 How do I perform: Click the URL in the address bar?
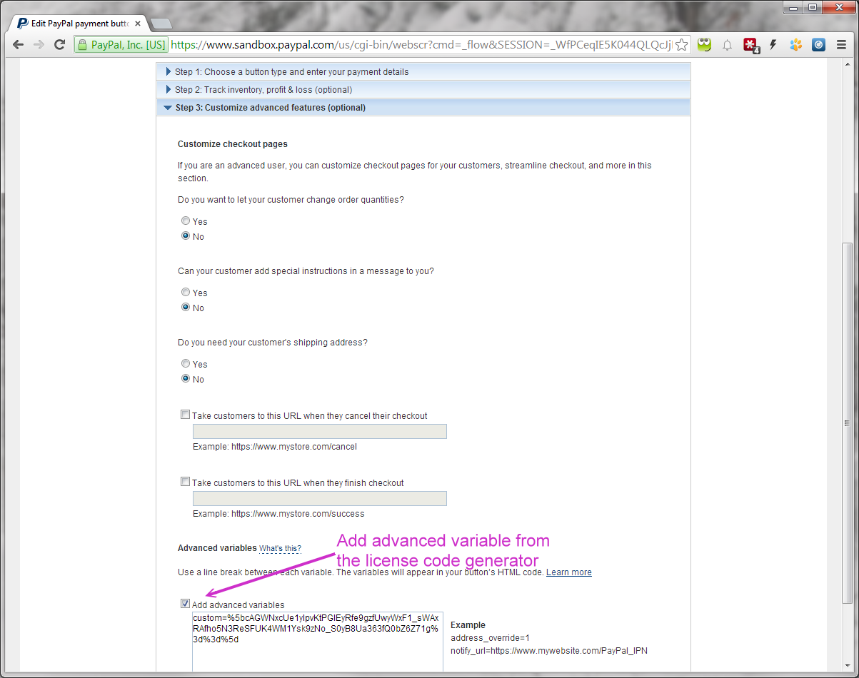click(421, 45)
